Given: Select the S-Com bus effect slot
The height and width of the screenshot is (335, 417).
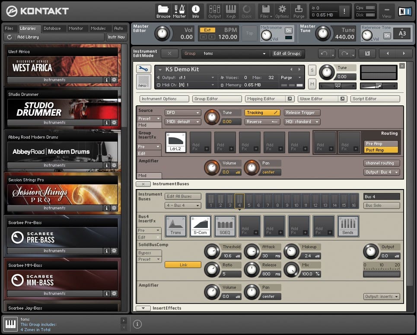Looking at the screenshot, I should 200,226.
